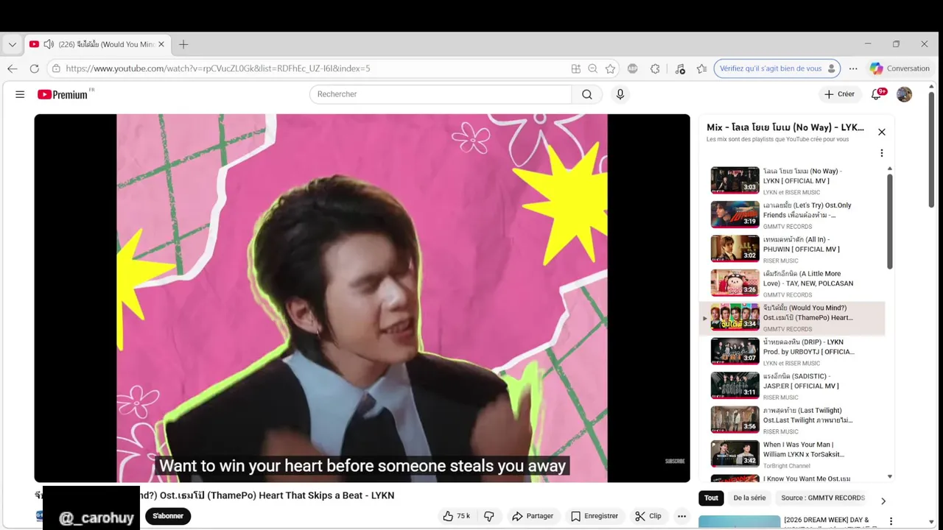Play DRIP LYKN video
The height and width of the screenshot is (530, 943).
point(792,352)
